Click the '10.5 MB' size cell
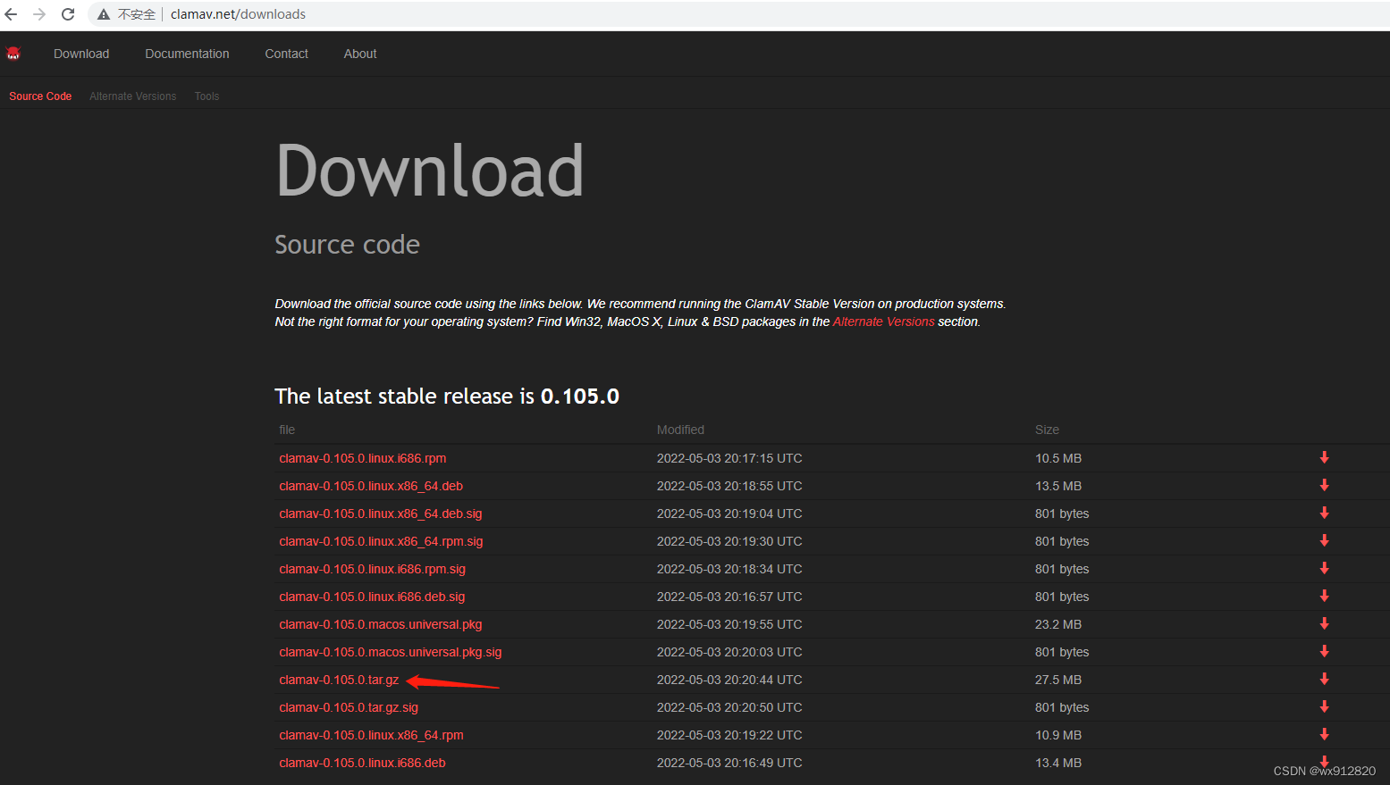 1058,458
